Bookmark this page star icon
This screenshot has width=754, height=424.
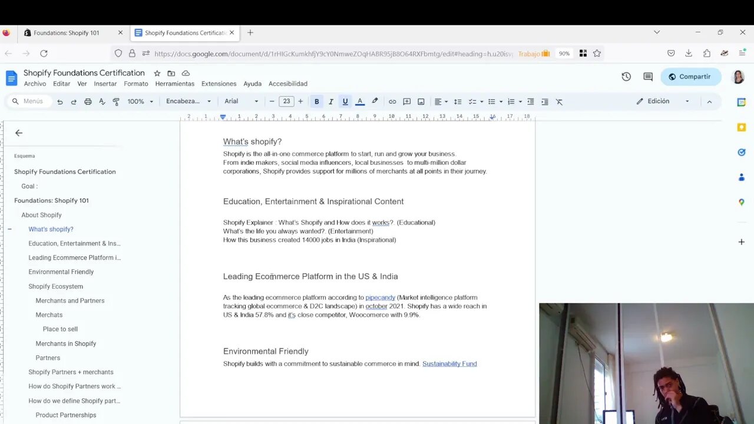(x=597, y=54)
